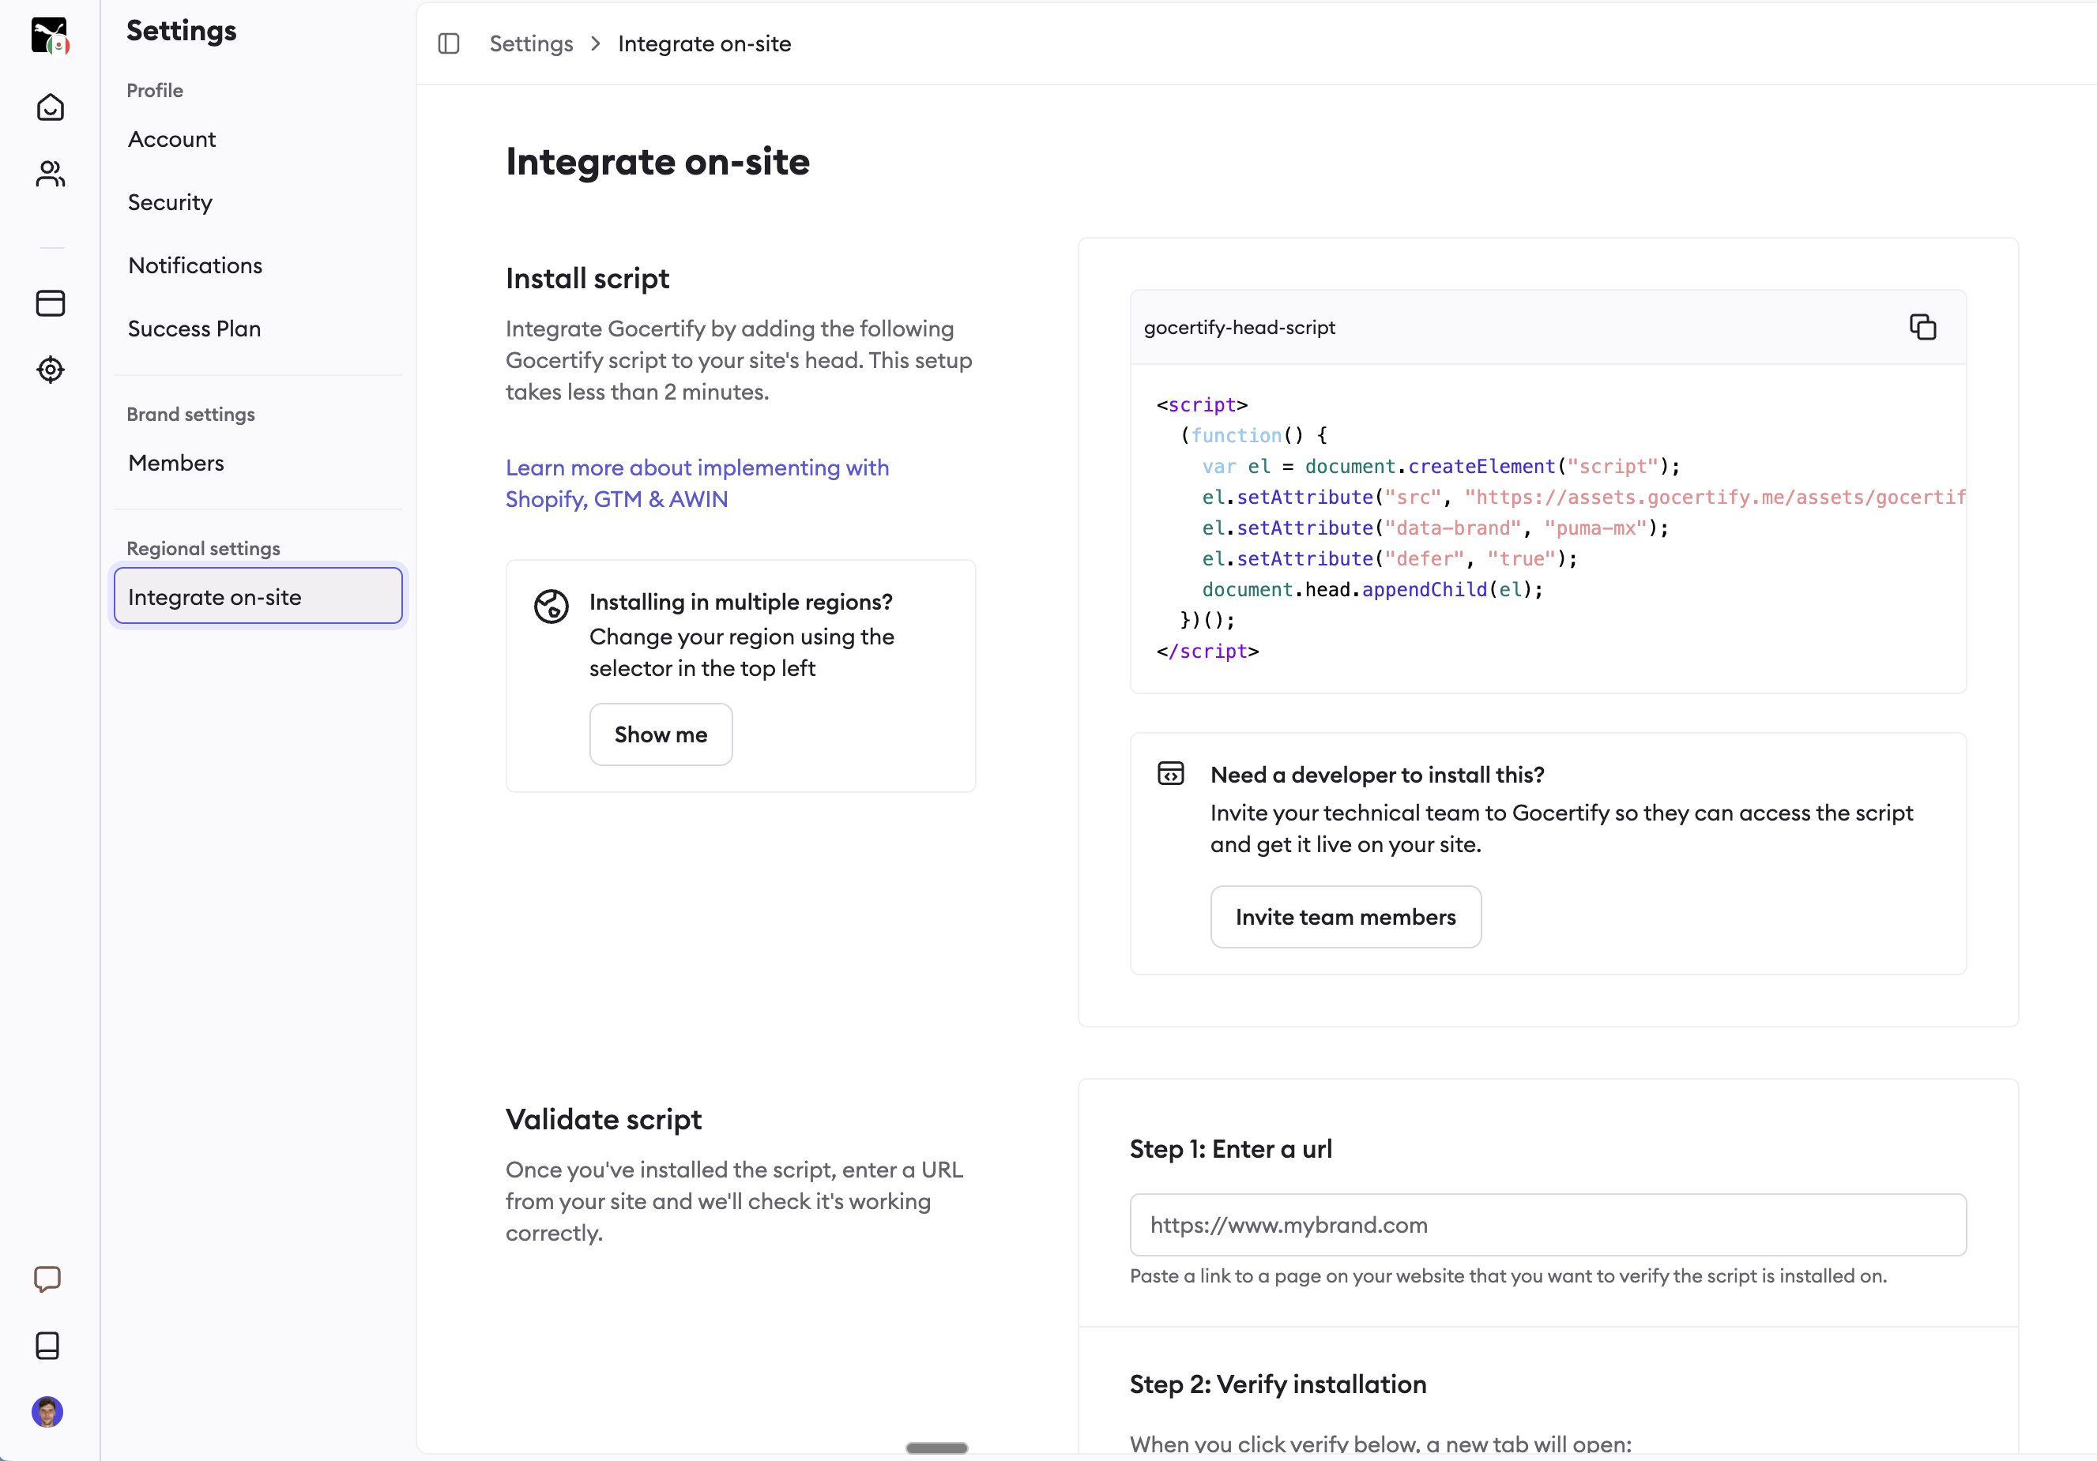
Task: Click the Show me button
Action: 661,734
